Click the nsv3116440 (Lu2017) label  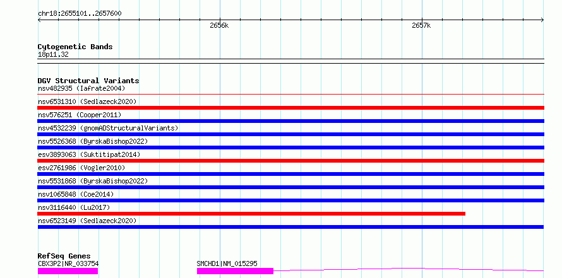point(74,207)
